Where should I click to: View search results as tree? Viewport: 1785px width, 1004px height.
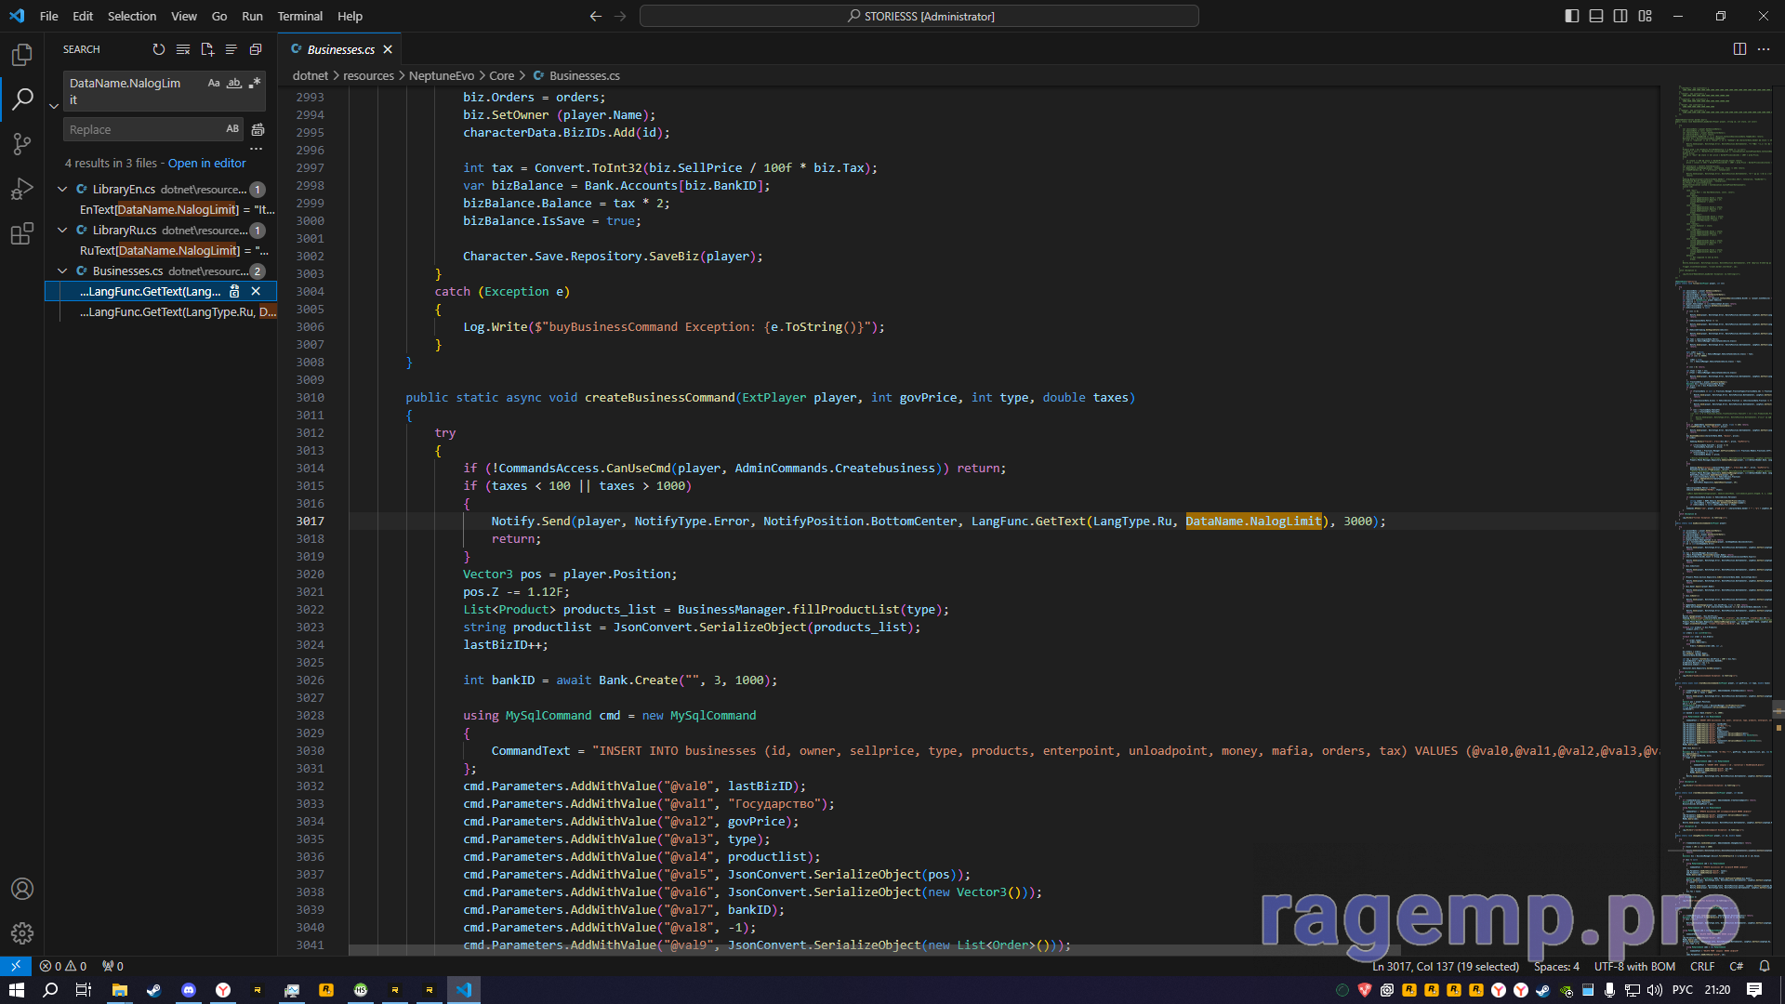click(x=231, y=49)
